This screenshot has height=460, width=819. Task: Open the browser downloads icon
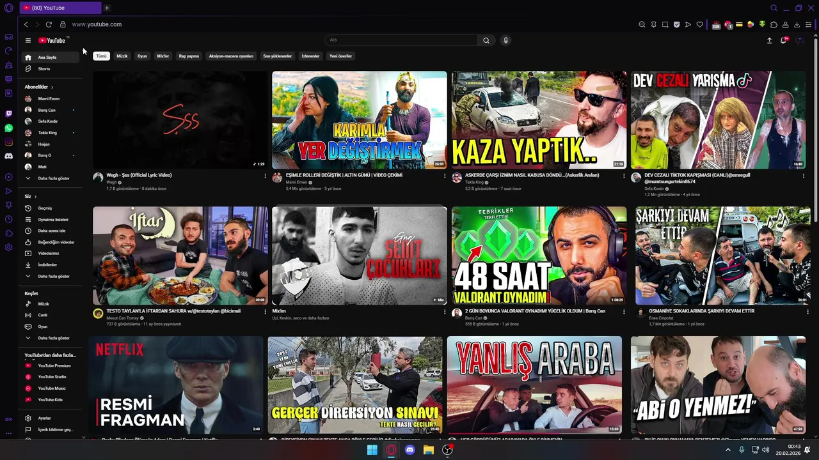coord(797,24)
